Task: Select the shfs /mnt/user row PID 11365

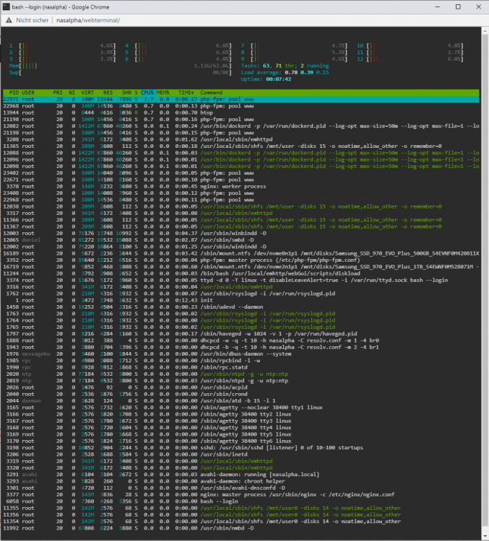Action: tap(241, 146)
